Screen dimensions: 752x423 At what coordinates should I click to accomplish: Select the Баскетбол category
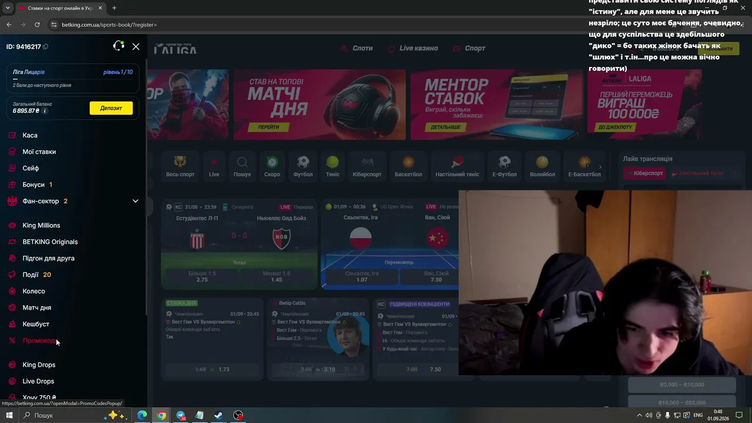[408, 166]
